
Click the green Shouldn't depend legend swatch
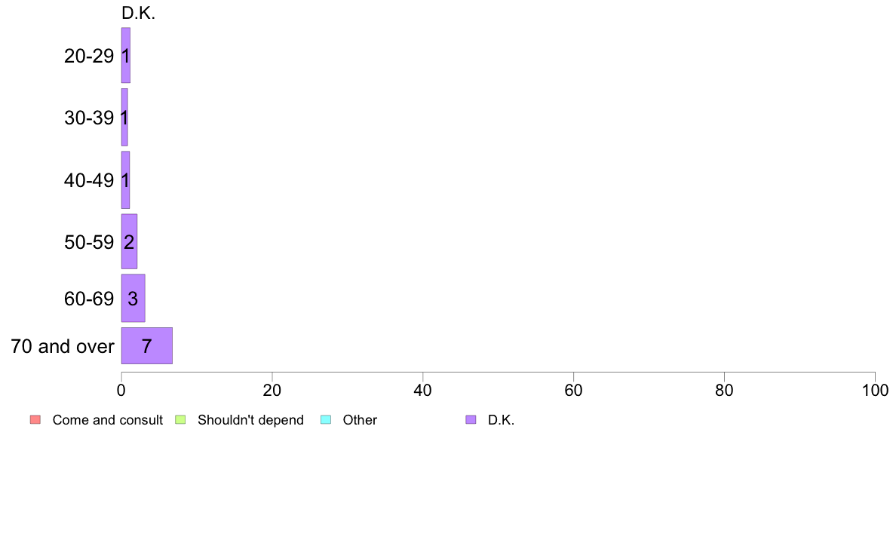180,419
